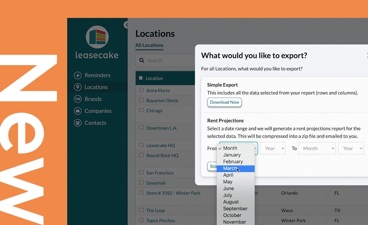
Task: Choose May in the month list
Action: (x=236, y=182)
